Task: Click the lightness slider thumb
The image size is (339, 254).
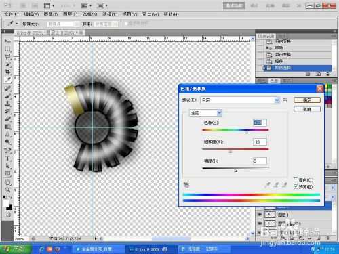Action: point(235,171)
